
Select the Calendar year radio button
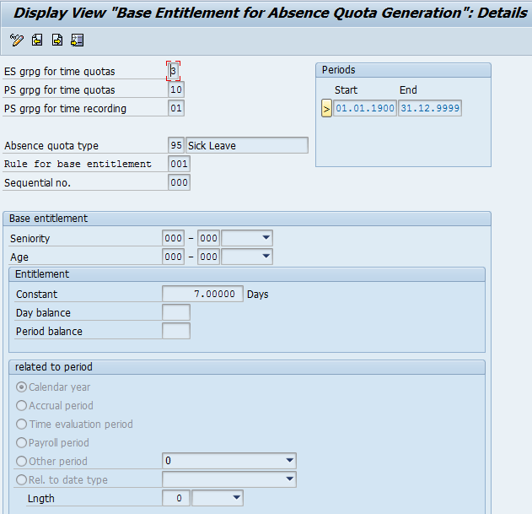22,387
